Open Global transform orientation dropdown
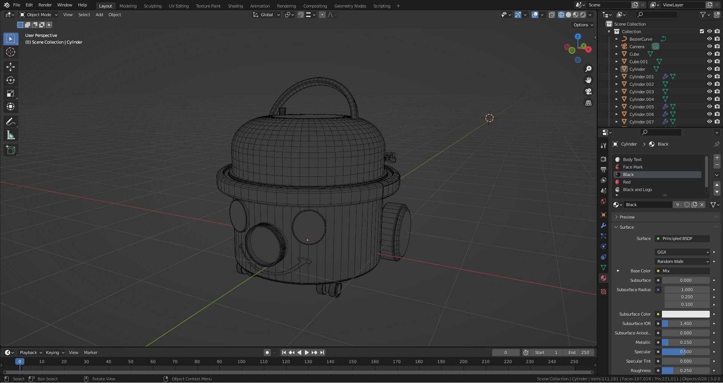Image resolution: width=723 pixels, height=383 pixels. [267, 15]
